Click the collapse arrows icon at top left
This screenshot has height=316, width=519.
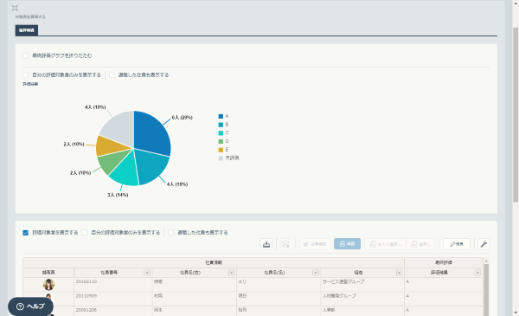click(x=15, y=8)
